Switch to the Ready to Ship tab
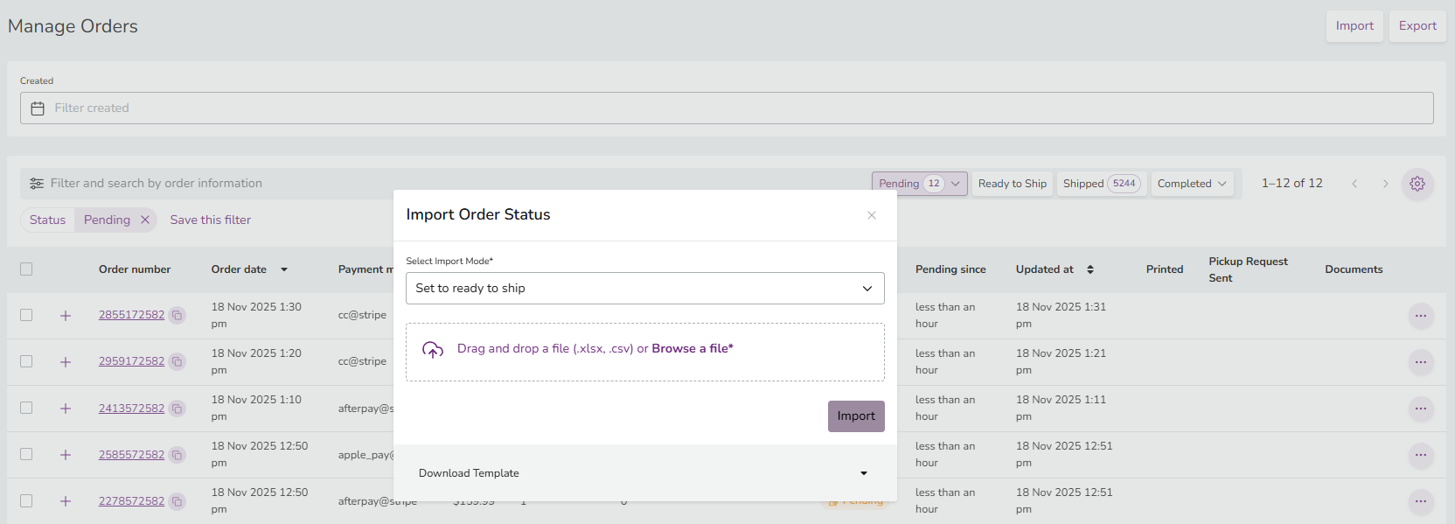This screenshot has width=1455, height=524. (1012, 184)
